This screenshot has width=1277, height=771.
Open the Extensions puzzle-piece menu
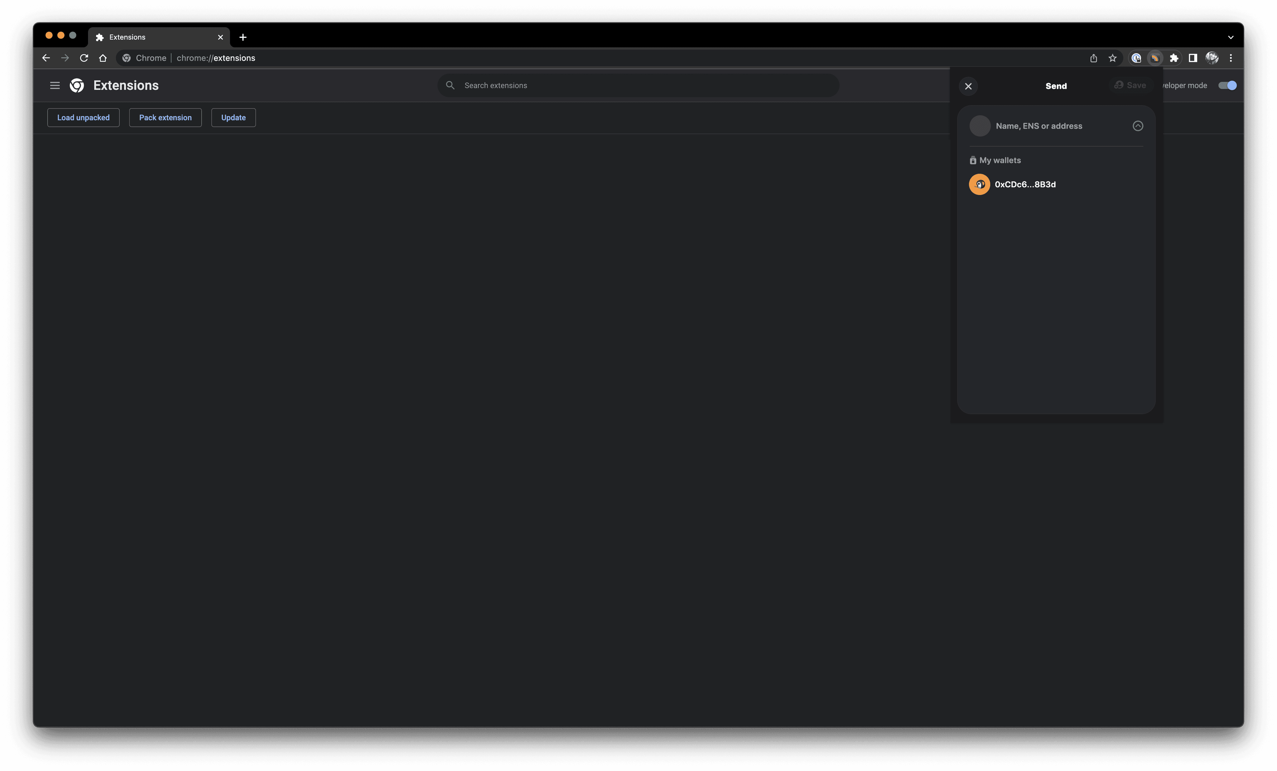pos(1174,58)
